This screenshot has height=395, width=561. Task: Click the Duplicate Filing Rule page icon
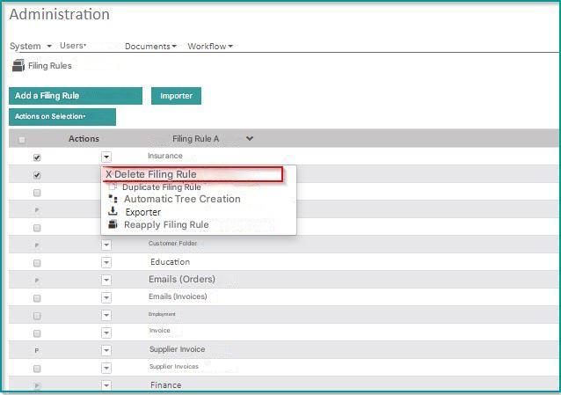113,187
